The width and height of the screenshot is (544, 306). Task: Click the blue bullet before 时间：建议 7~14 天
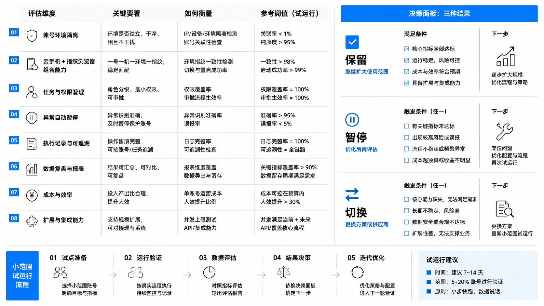pyautogui.click(x=429, y=273)
